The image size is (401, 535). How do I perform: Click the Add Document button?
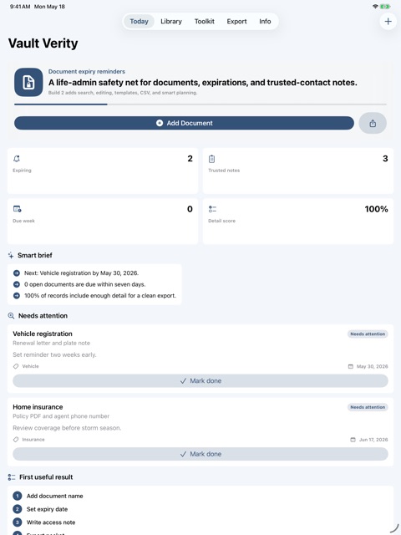[184, 123]
